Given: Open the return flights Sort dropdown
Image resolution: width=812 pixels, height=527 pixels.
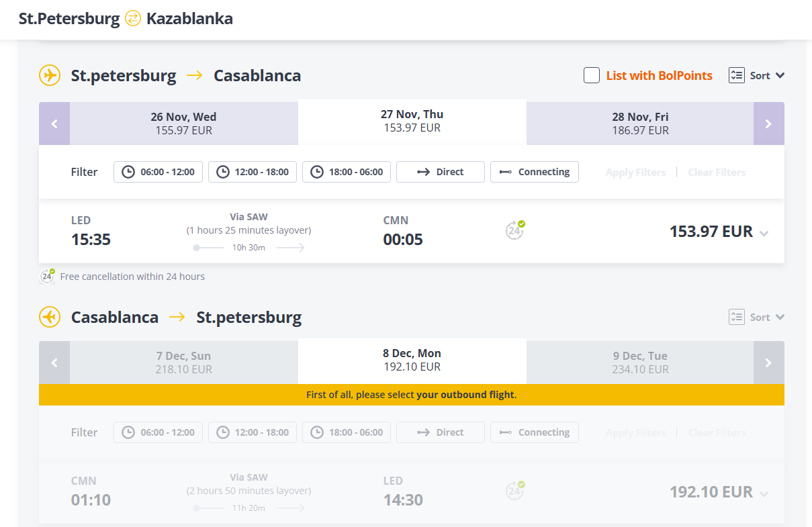Looking at the screenshot, I should pos(757,317).
